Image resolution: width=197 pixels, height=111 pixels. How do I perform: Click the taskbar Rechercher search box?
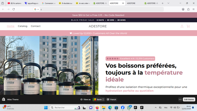[65, 108]
